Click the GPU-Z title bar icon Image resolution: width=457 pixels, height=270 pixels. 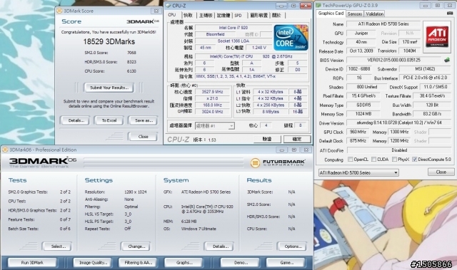(318, 5)
